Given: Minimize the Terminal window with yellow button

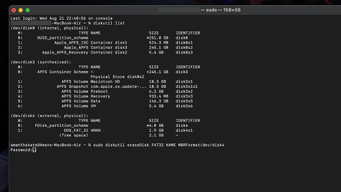Looking at the screenshot, I should [21, 10].
